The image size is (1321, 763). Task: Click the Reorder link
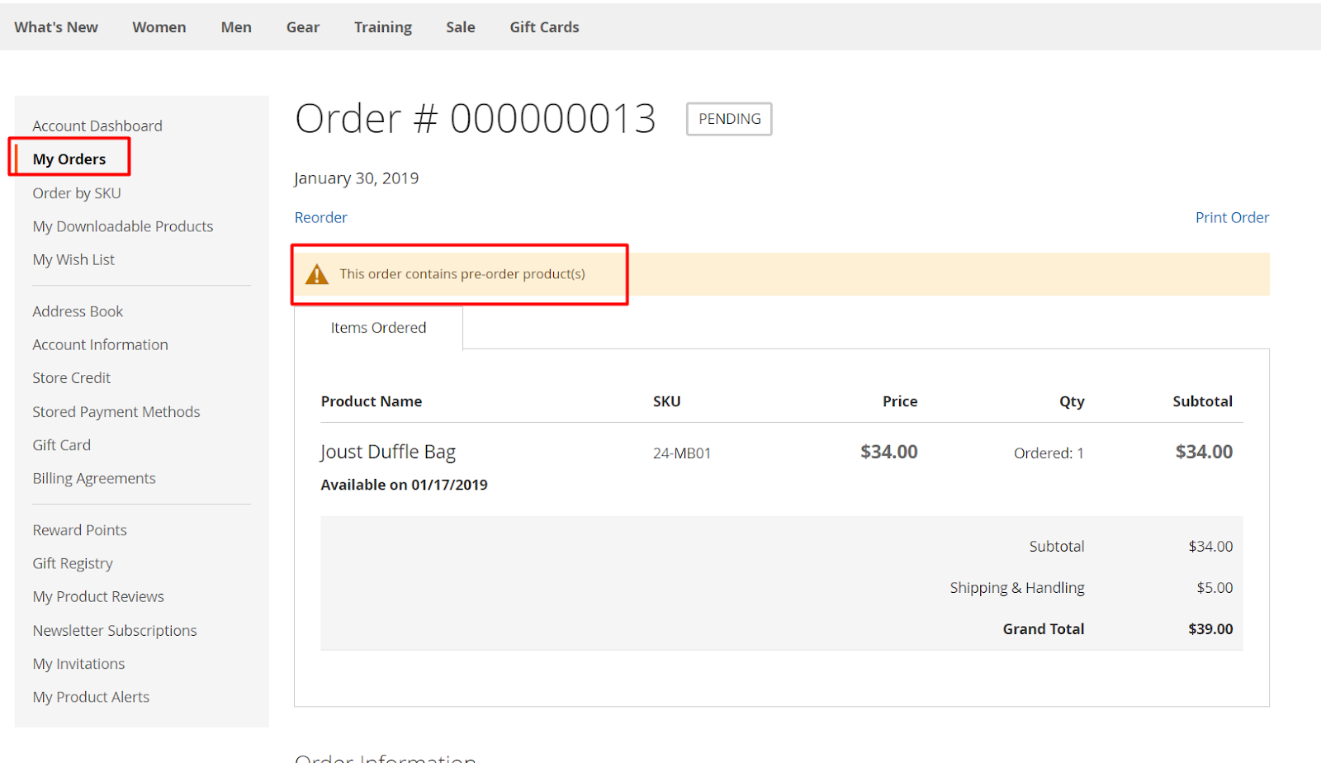321,217
